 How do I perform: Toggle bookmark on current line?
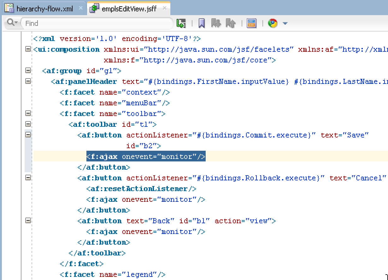click(x=202, y=23)
